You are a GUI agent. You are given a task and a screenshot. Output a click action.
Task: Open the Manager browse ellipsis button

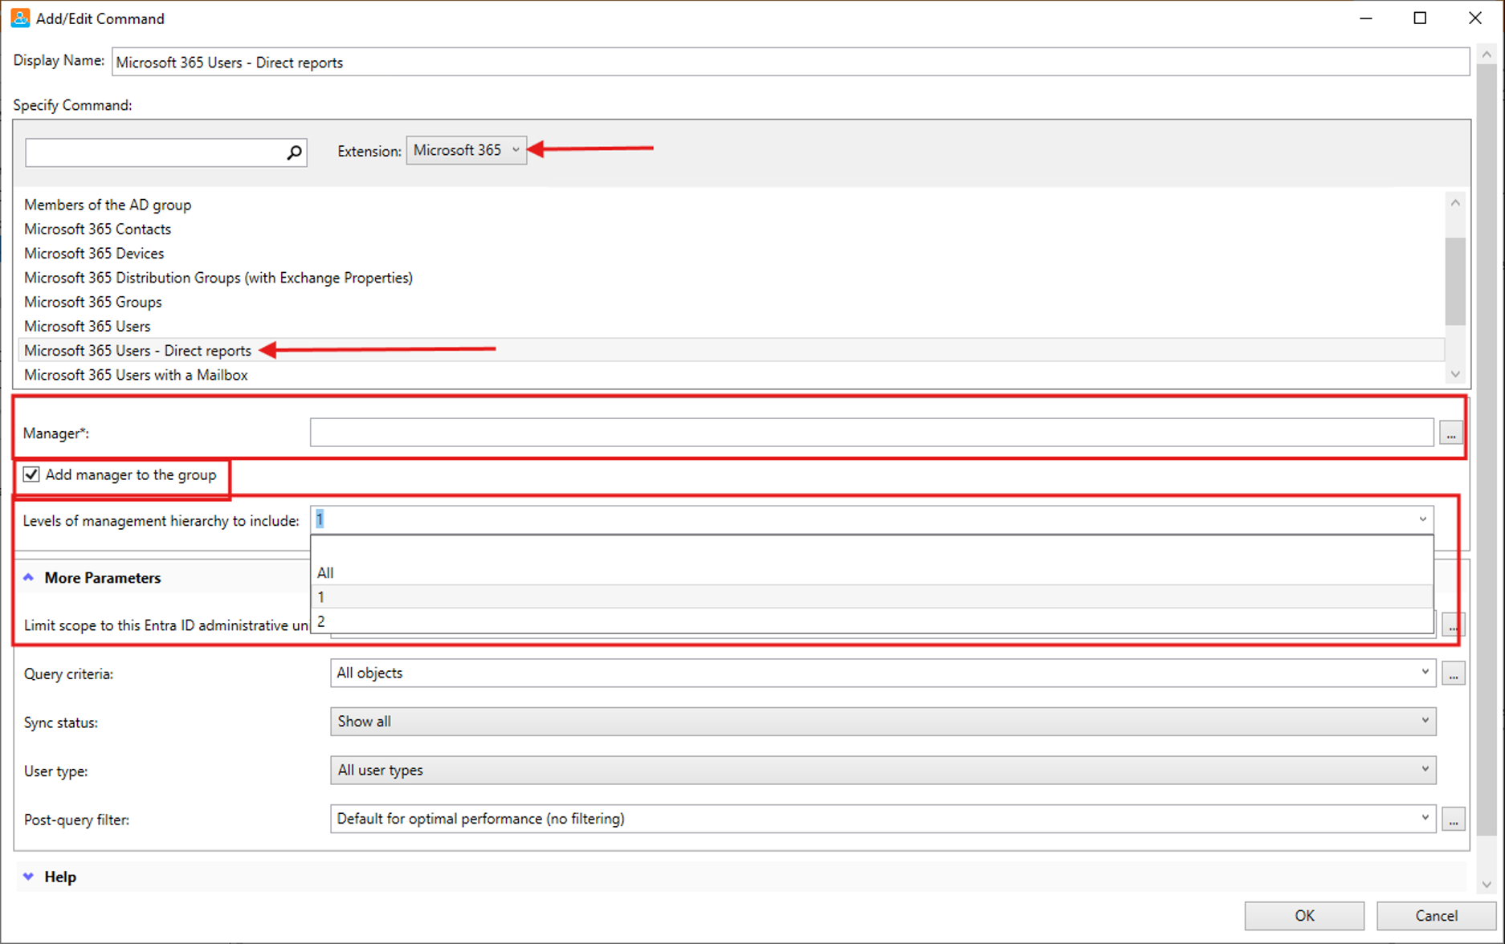pos(1450,434)
